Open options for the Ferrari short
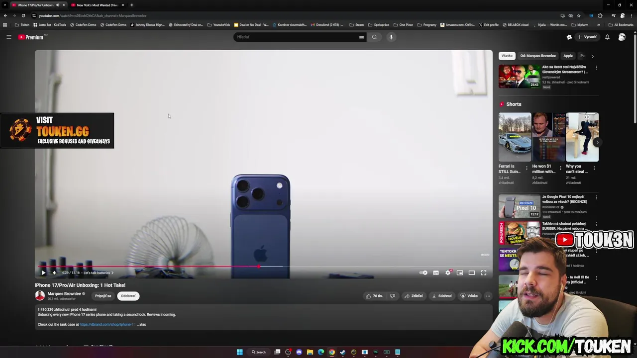 (527, 168)
